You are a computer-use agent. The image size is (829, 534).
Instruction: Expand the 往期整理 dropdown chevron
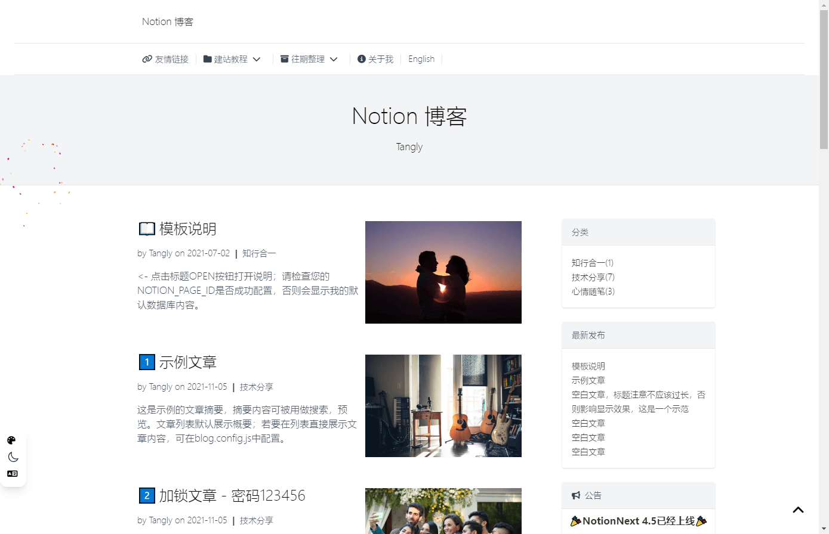click(x=334, y=58)
